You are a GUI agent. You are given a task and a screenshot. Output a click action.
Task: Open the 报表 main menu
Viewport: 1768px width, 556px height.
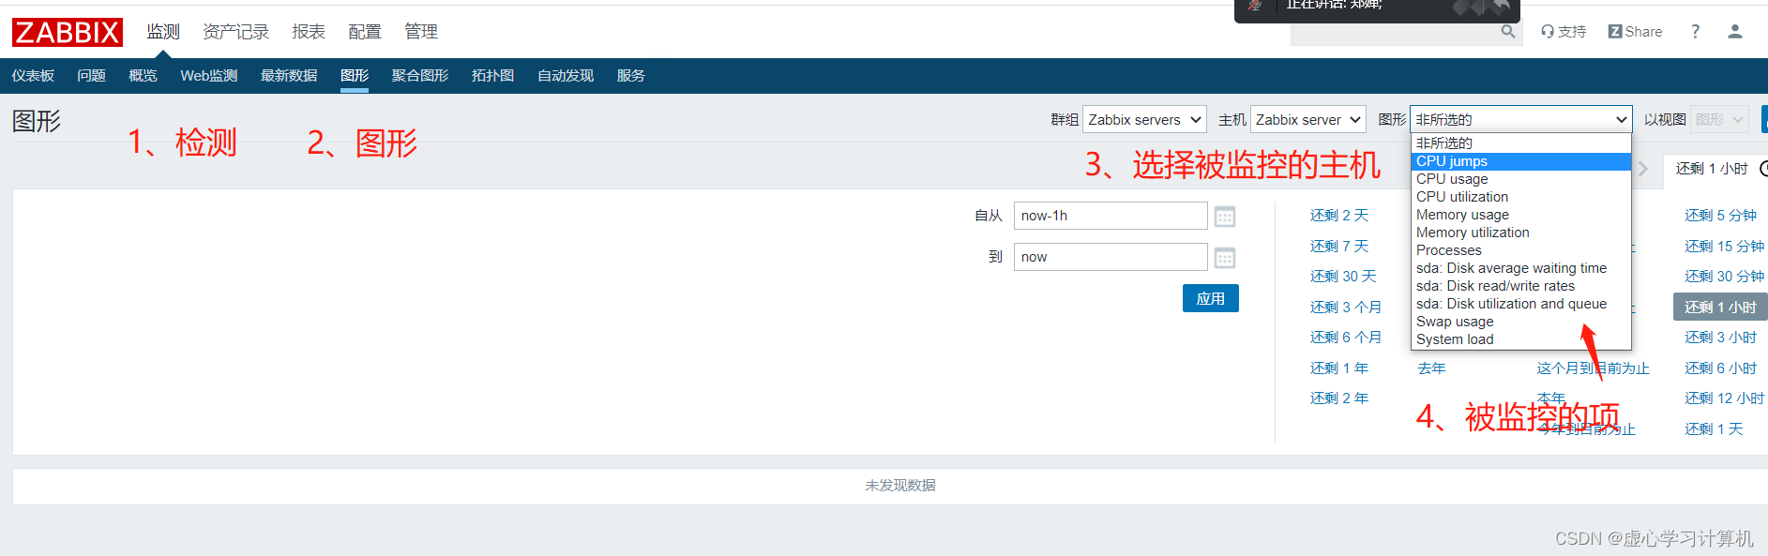pos(309,32)
